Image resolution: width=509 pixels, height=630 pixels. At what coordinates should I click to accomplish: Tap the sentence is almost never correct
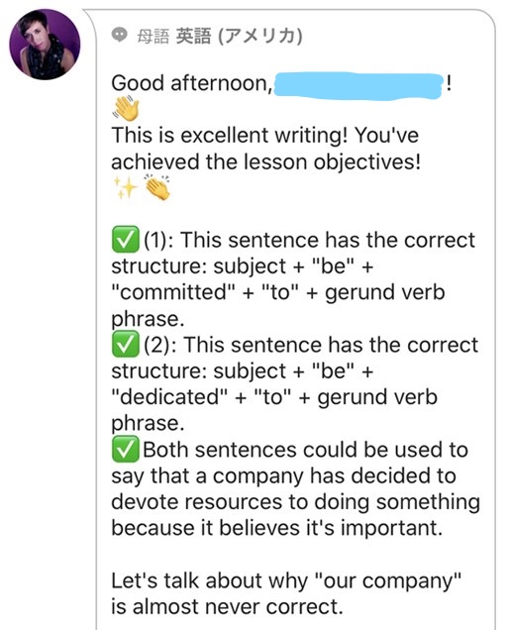[227, 606]
